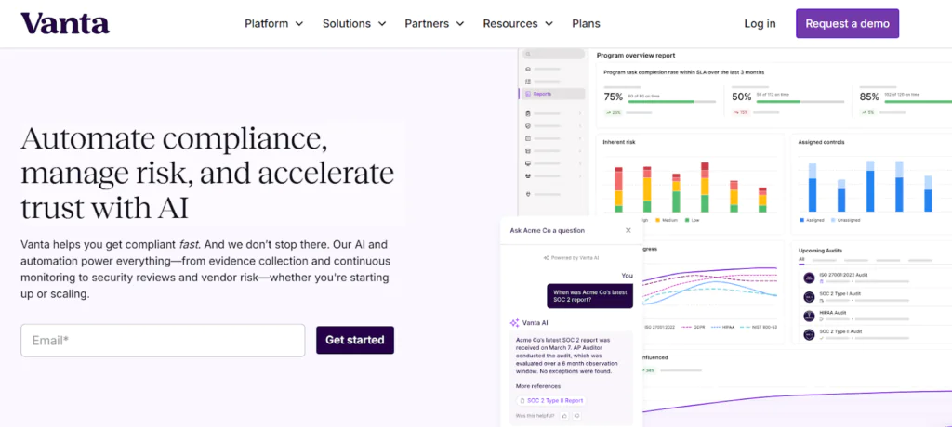The image size is (952, 427).
Task: Click the thumbs up helpful icon
Action: [x=565, y=415]
